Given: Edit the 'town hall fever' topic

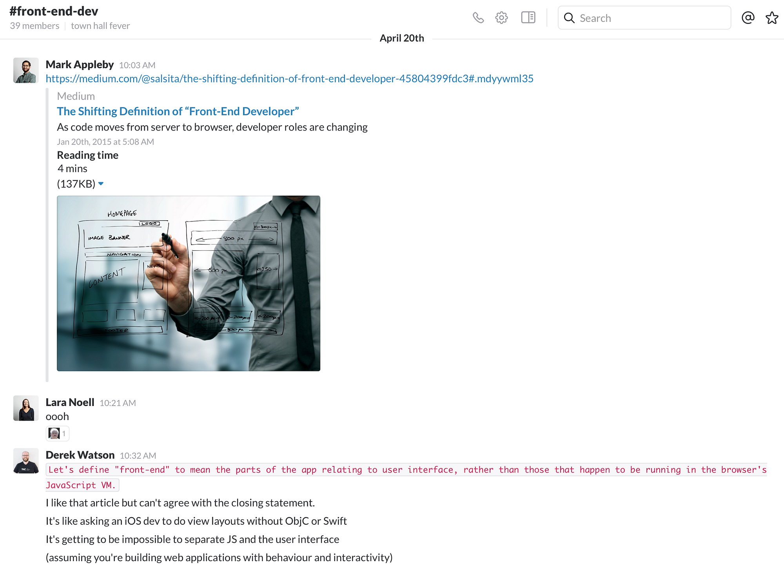Looking at the screenshot, I should coord(100,26).
